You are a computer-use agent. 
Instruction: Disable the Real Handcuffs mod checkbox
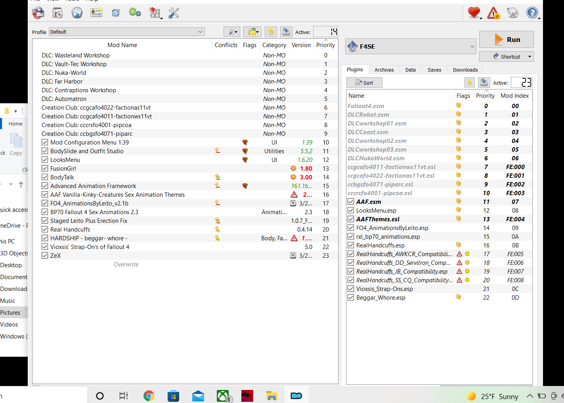[x=45, y=230]
